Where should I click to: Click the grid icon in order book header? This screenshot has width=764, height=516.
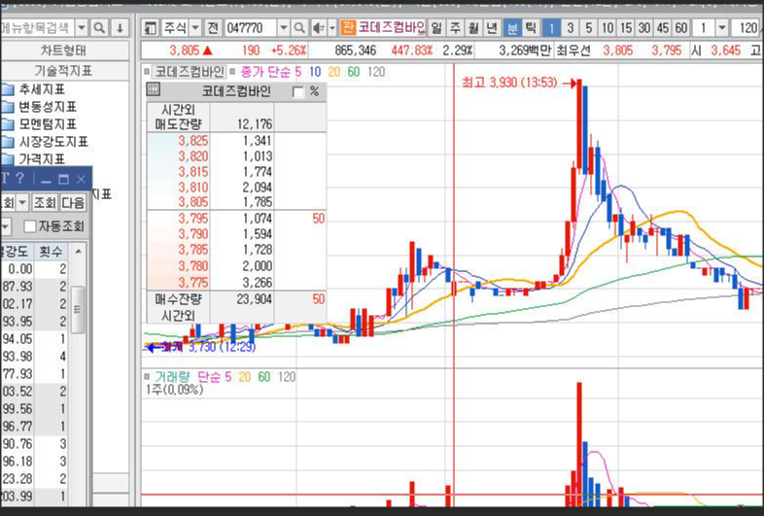click(153, 91)
